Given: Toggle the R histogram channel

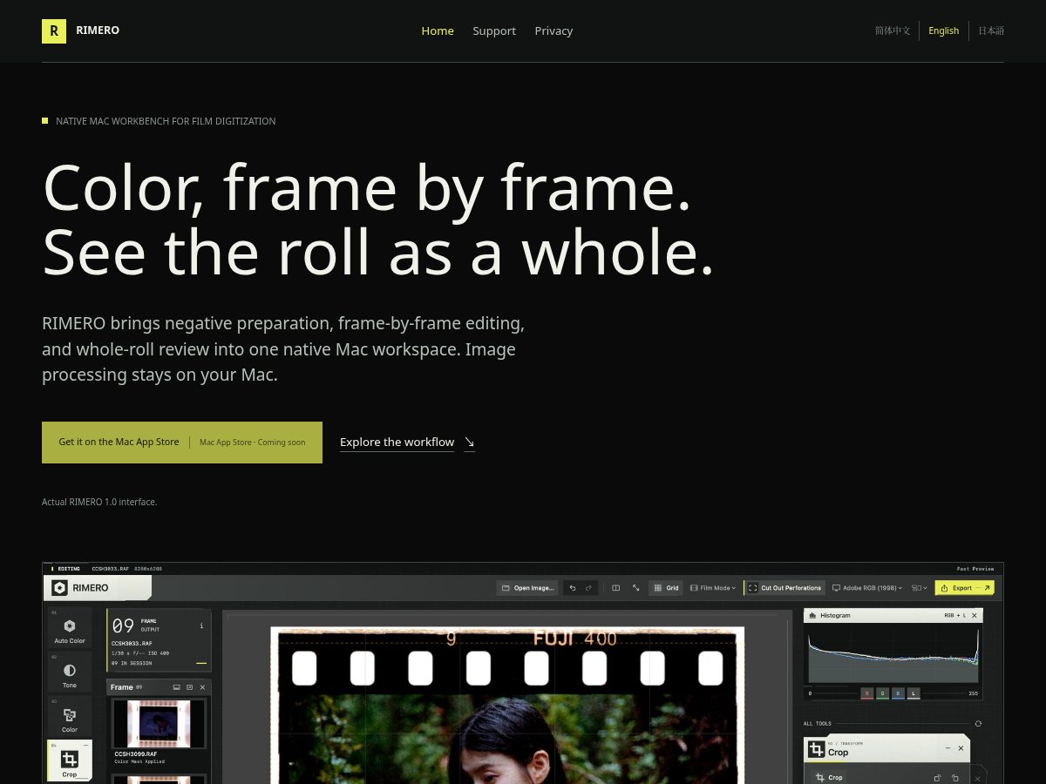Looking at the screenshot, I should pyautogui.click(x=866, y=693).
